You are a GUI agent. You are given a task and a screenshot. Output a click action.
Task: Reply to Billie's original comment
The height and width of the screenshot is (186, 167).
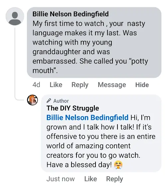click(x=80, y=85)
